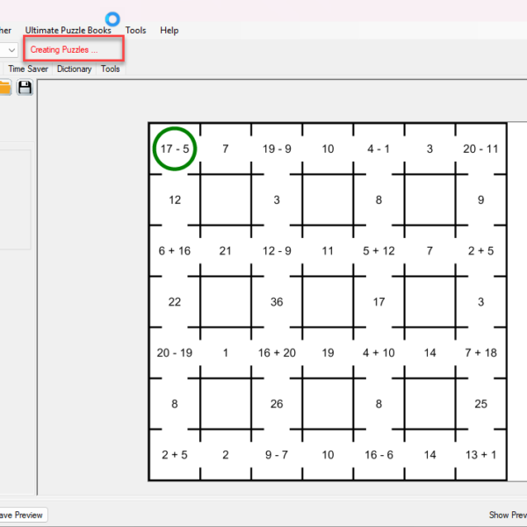This screenshot has height=527, width=527.
Task: Open the Ultimate Puzzle Books menu
Action: pos(68,30)
